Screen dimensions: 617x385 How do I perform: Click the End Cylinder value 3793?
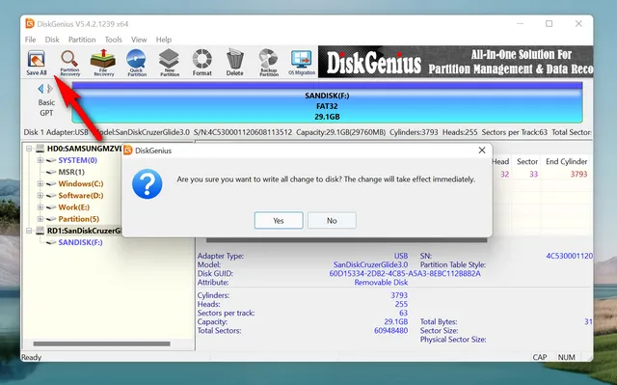[x=578, y=174]
